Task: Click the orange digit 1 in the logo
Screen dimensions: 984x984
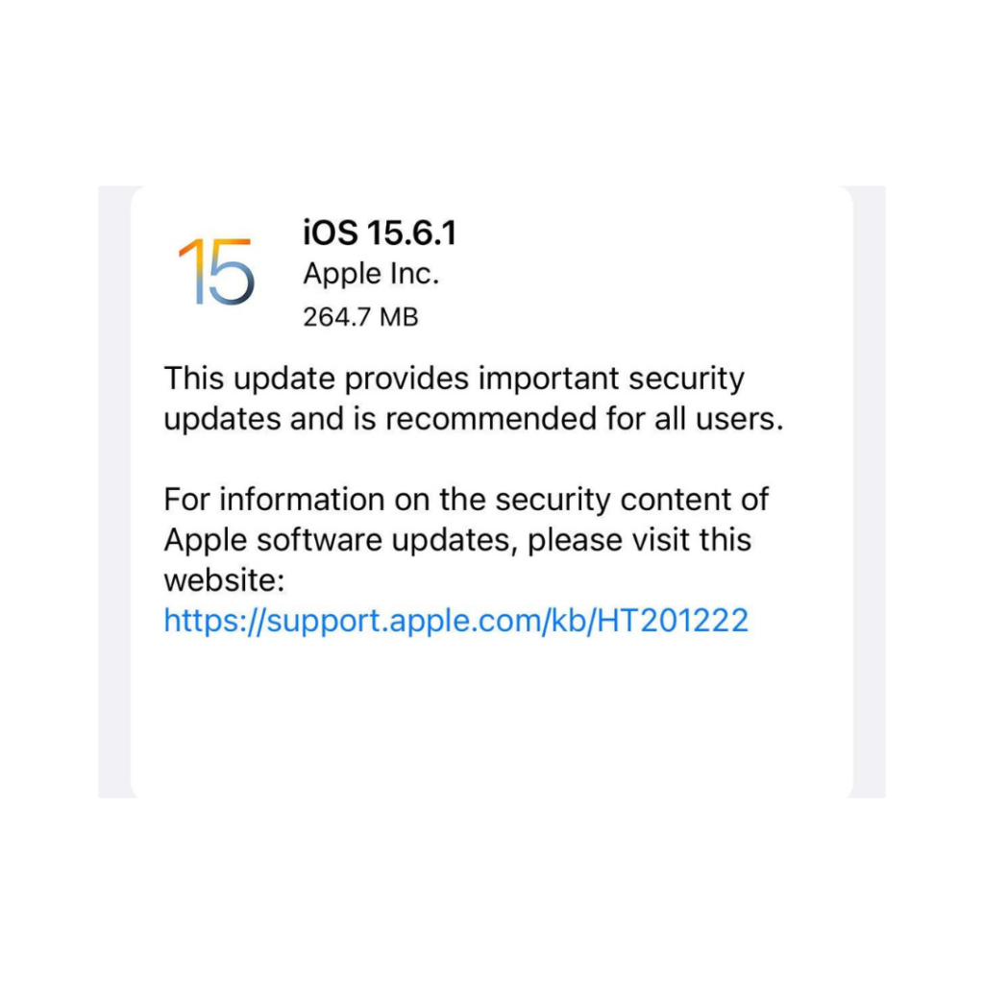Action: [x=192, y=272]
